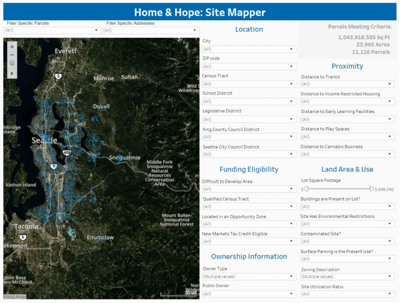The image size is (400, 303).
Task: Open the Filter Specific Addresses dropdown
Action: coord(195,30)
